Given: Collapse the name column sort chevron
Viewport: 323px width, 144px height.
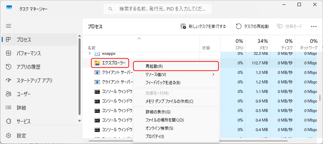Looking at the screenshot, I should (x=139, y=38).
